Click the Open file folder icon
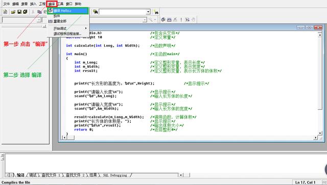 [x=13, y=12]
